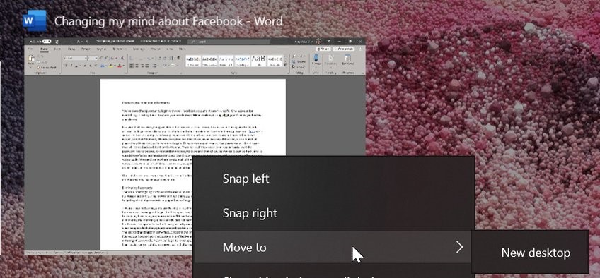Choose Snap left from context menu
The image size is (600, 278).
(246, 179)
